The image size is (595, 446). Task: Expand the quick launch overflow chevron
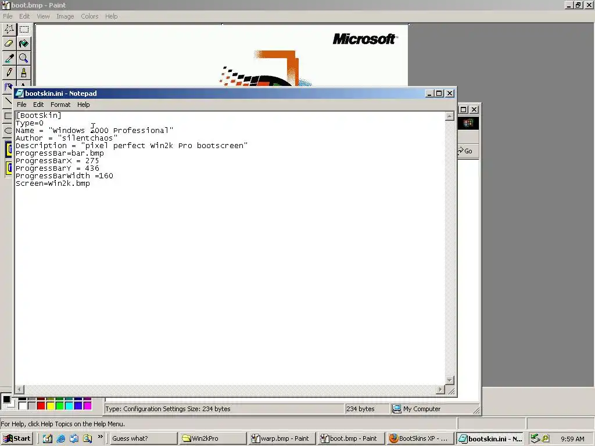[x=100, y=437]
